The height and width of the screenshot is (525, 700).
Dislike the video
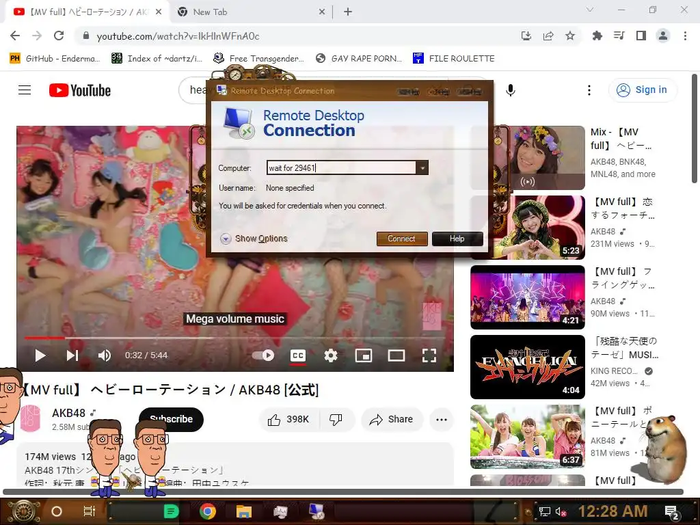pos(336,419)
